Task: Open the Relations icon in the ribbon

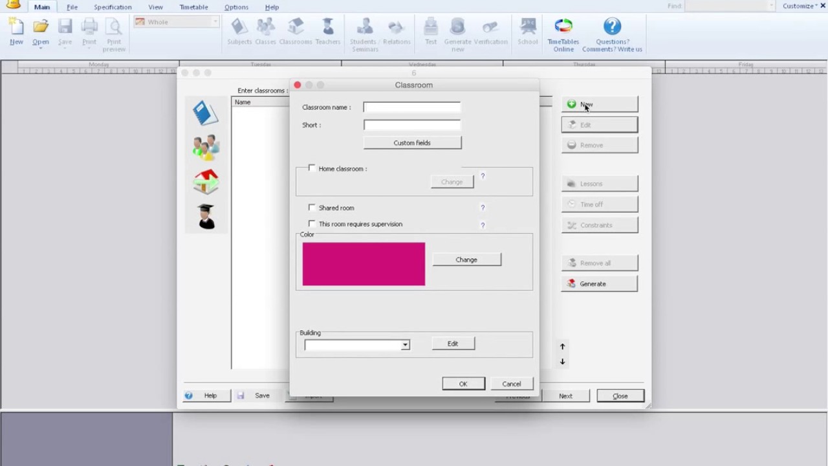Action: (397, 32)
